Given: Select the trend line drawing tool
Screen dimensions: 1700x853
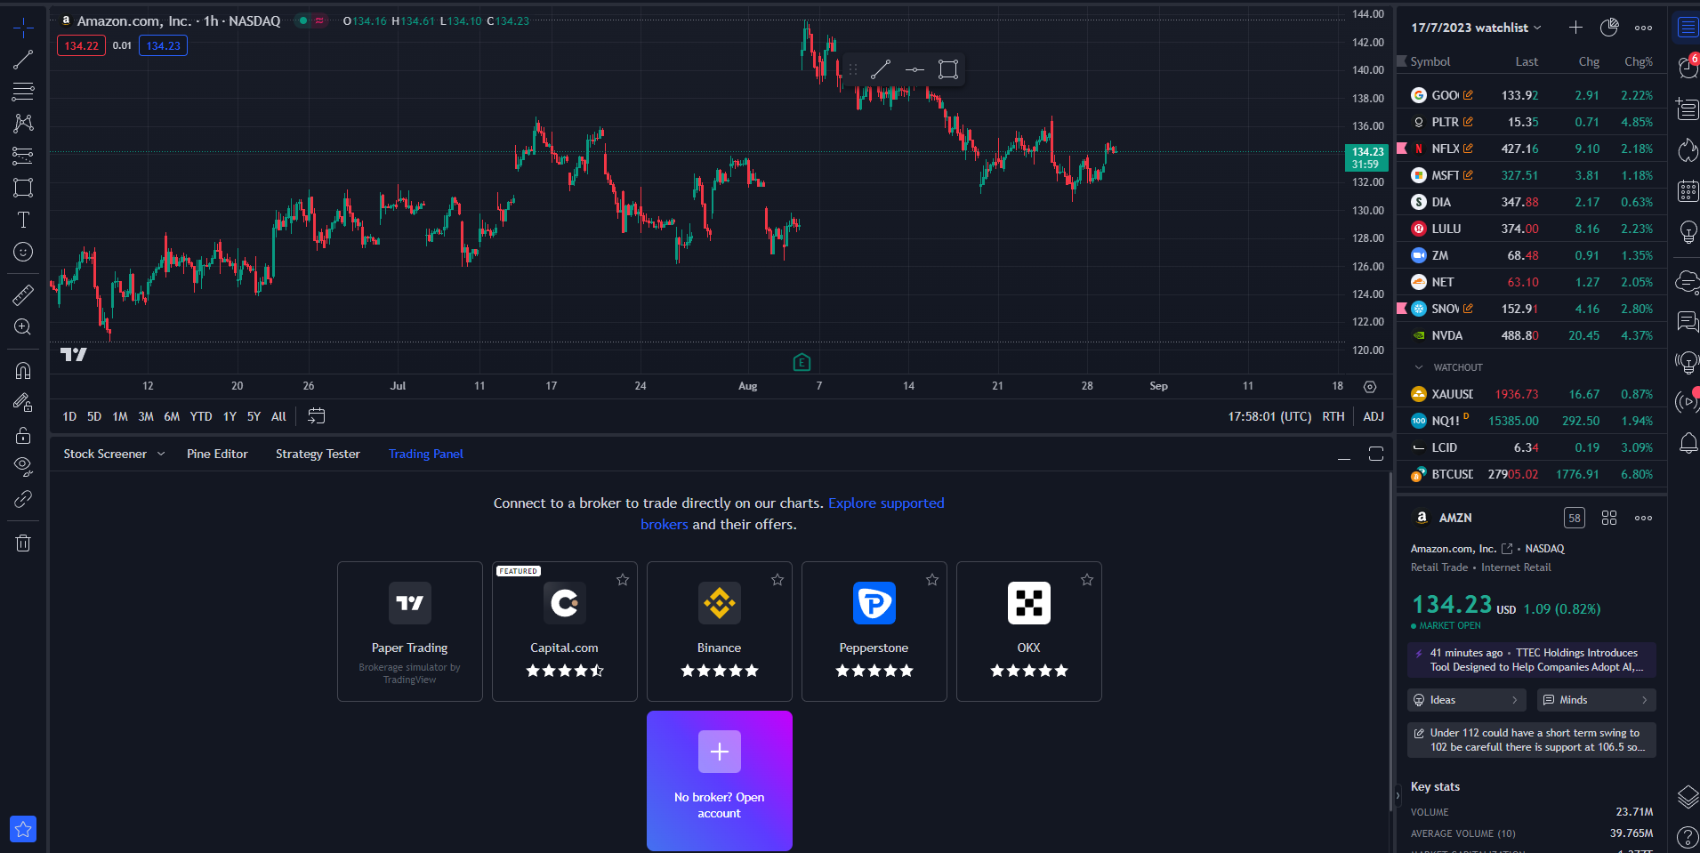Looking at the screenshot, I should pos(23,60).
